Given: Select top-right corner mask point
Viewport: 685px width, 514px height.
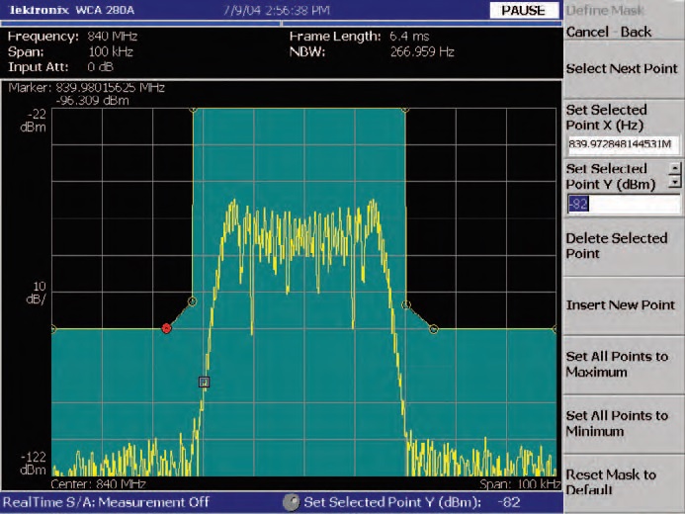Looking at the screenshot, I should coord(405,110).
